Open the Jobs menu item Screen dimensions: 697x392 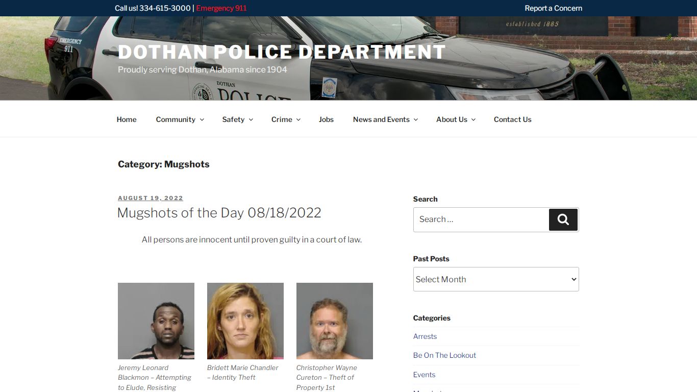click(326, 119)
